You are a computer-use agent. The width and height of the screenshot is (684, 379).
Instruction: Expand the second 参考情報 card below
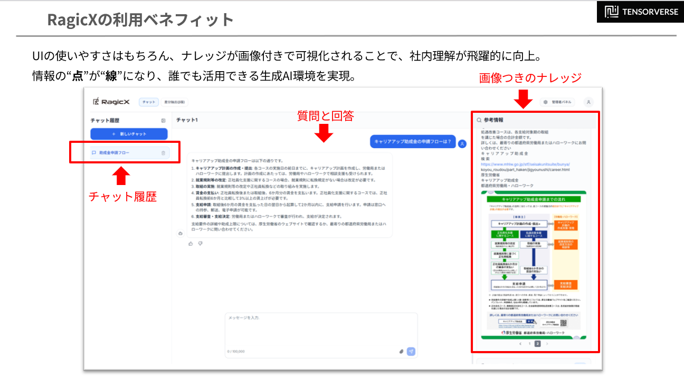point(534,363)
